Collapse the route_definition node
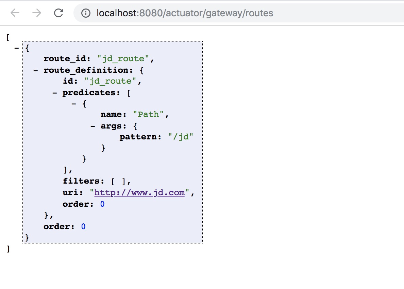Viewport: 404px width, 289px height. [35, 70]
